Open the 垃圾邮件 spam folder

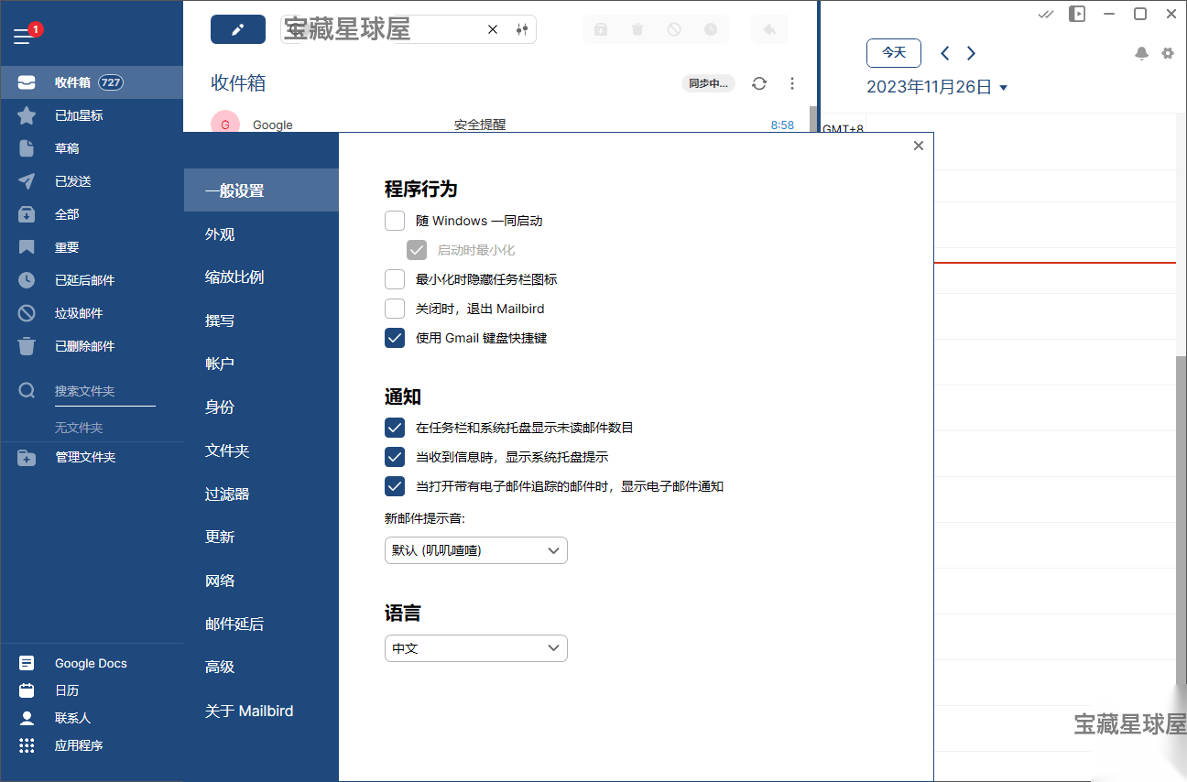[92, 313]
